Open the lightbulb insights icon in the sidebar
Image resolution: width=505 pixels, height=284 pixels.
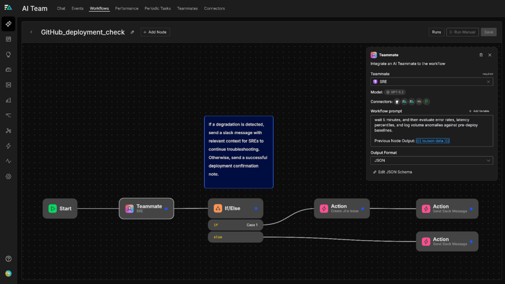8,54
